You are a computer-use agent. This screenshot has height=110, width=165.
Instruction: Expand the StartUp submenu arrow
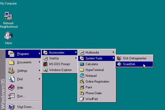point(76,58)
